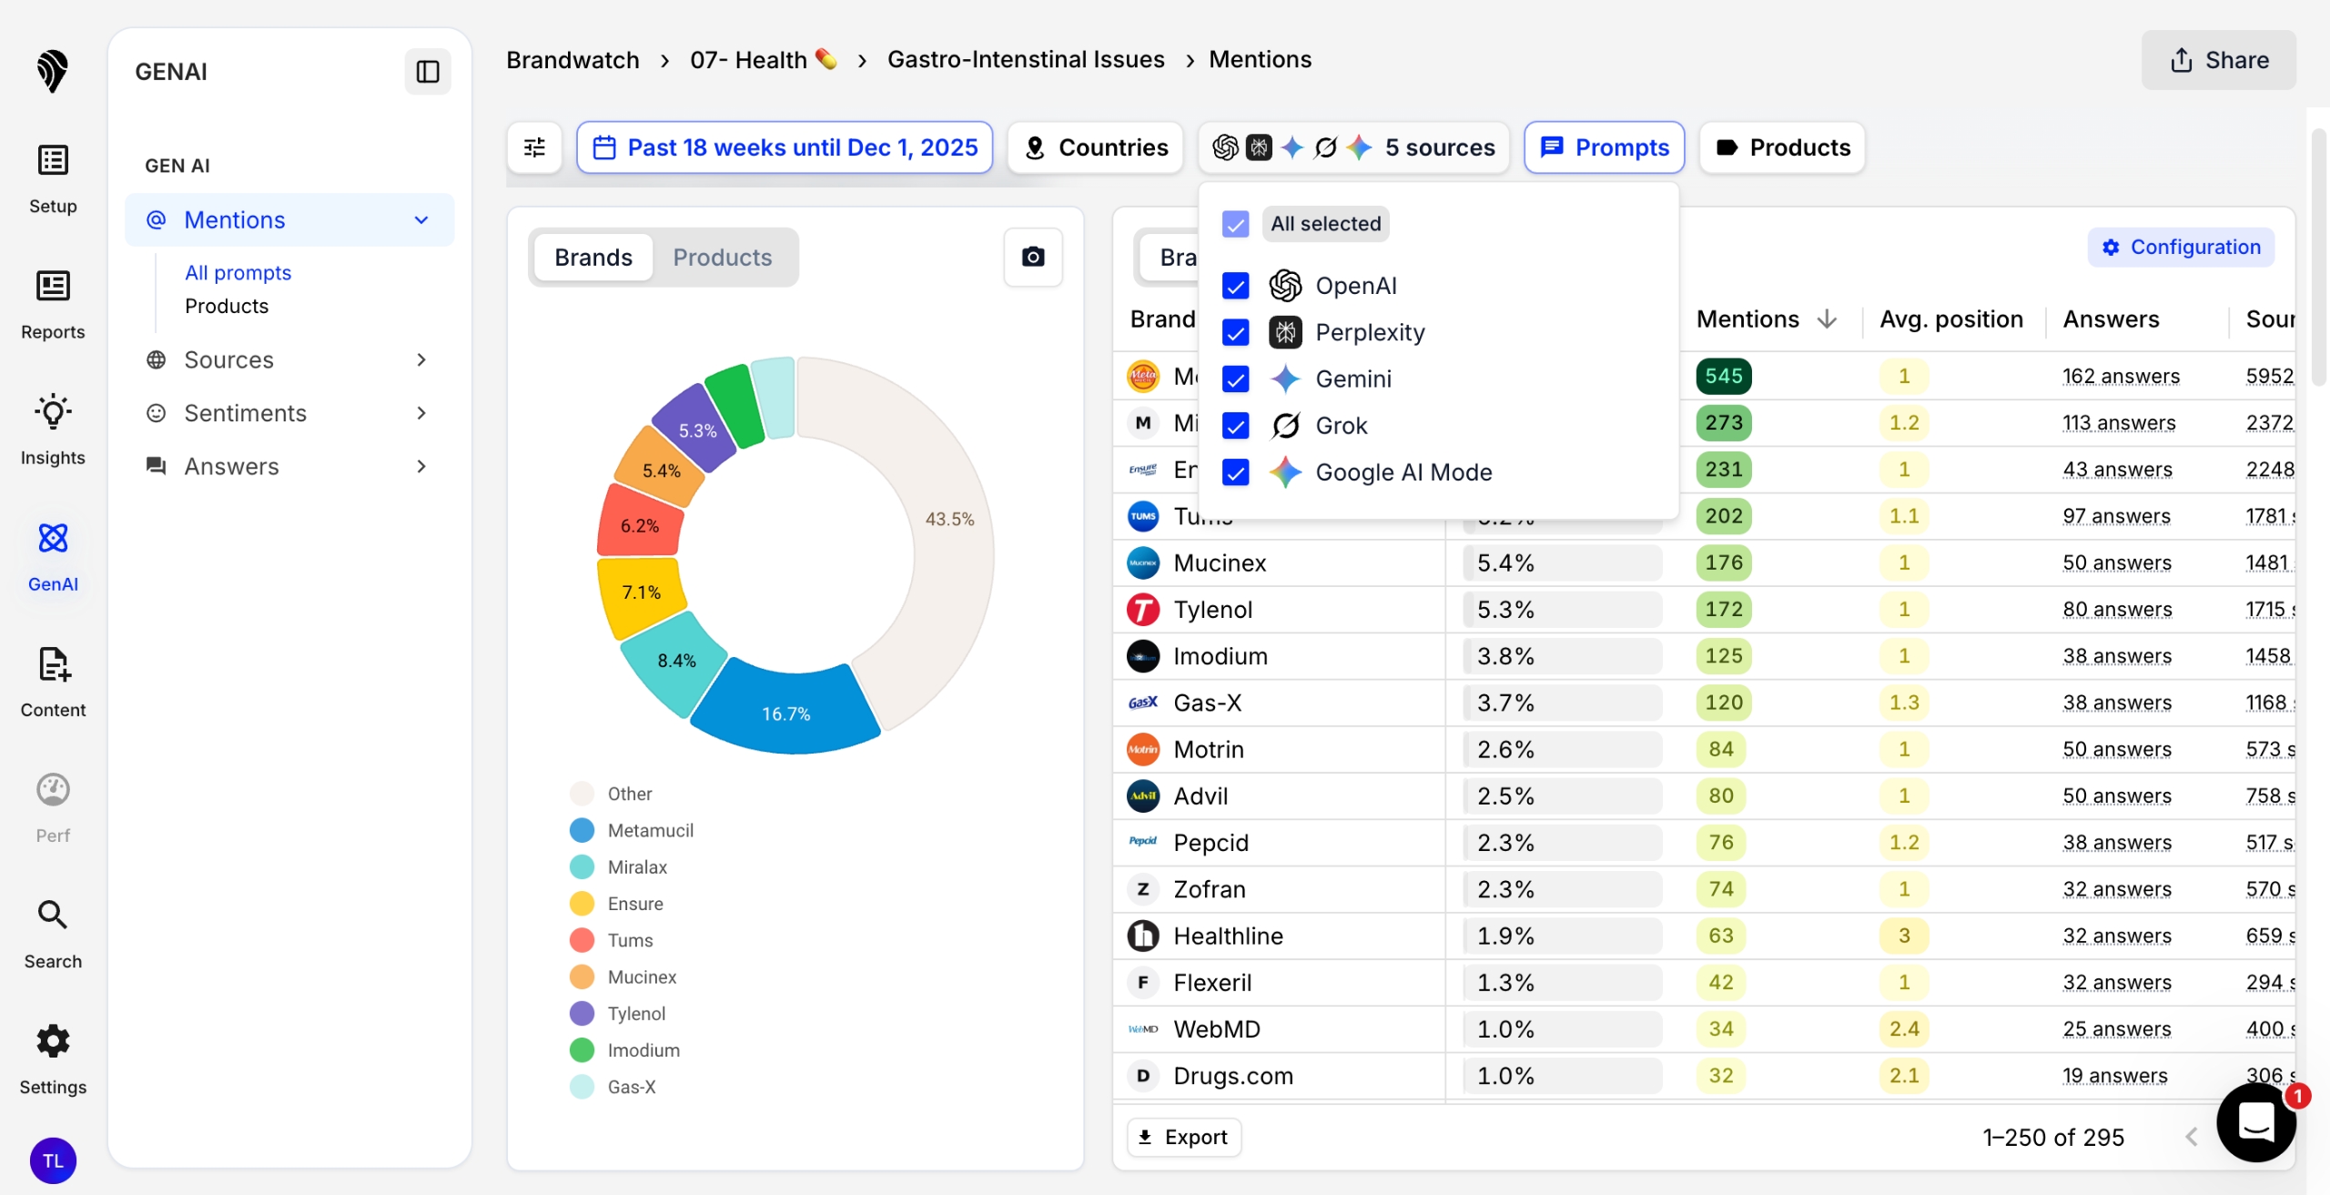Open Setup in the left rail

[53, 178]
